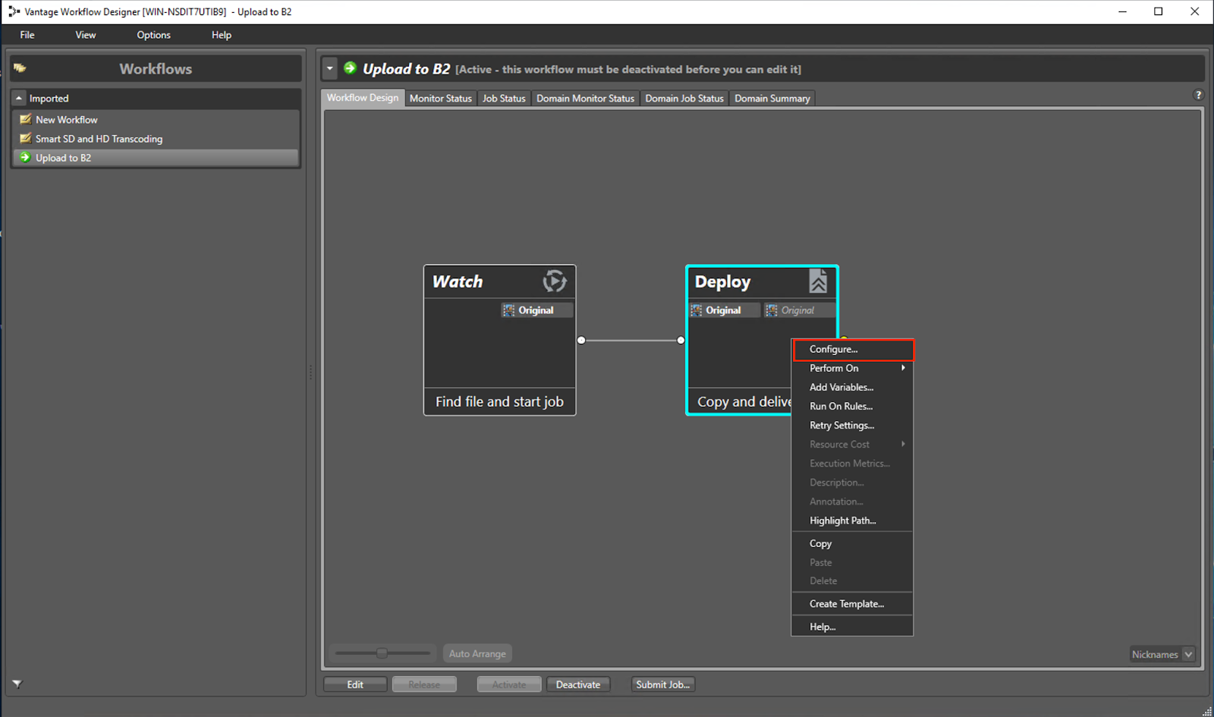Choose Create Template... menu entry
Viewport: 1214px width, 717px height.
[852, 604]
